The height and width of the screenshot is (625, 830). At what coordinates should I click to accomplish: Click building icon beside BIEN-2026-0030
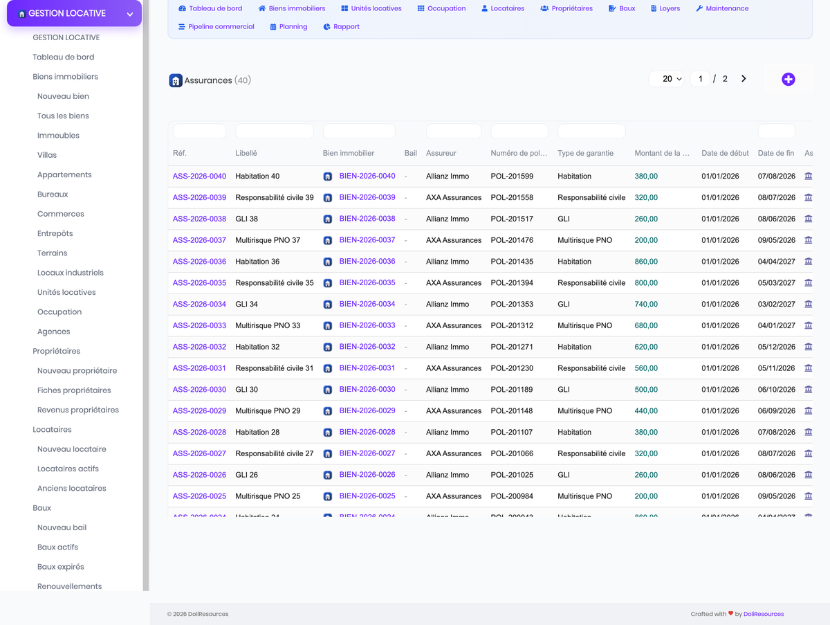tap(328, 390)
